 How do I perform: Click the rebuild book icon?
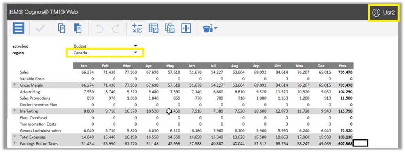[x=170, y=28]
